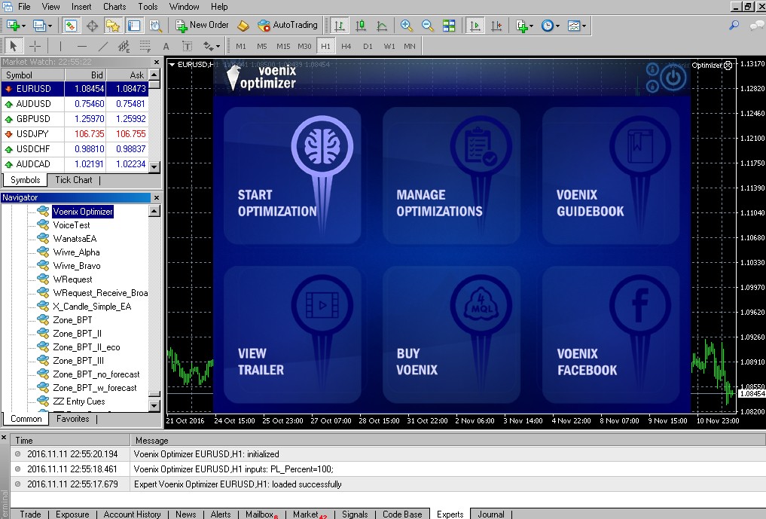
Task: Open the Charts menu
Action: click(114, 7)
